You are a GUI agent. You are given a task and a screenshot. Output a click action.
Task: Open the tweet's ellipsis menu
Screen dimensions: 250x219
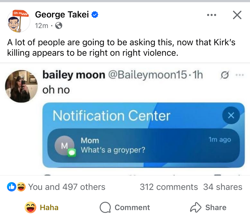pos(239,75)
